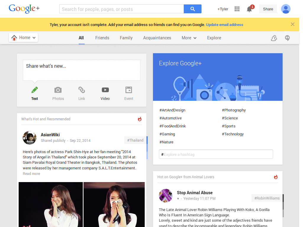Open the #Technology hashtag
Screen dimensions: 303x227
click(233, 134)
